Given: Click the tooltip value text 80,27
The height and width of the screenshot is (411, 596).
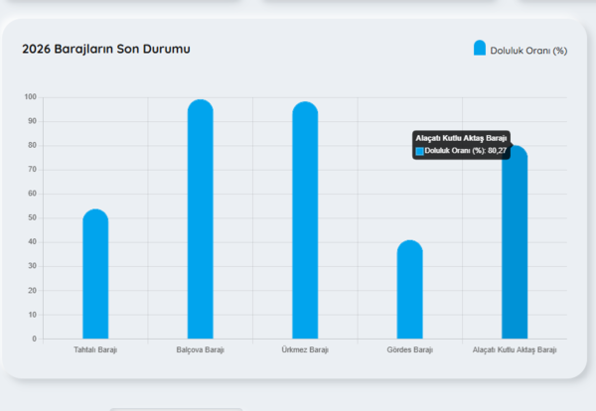Looking at the screenshot, I should [498, 151].
